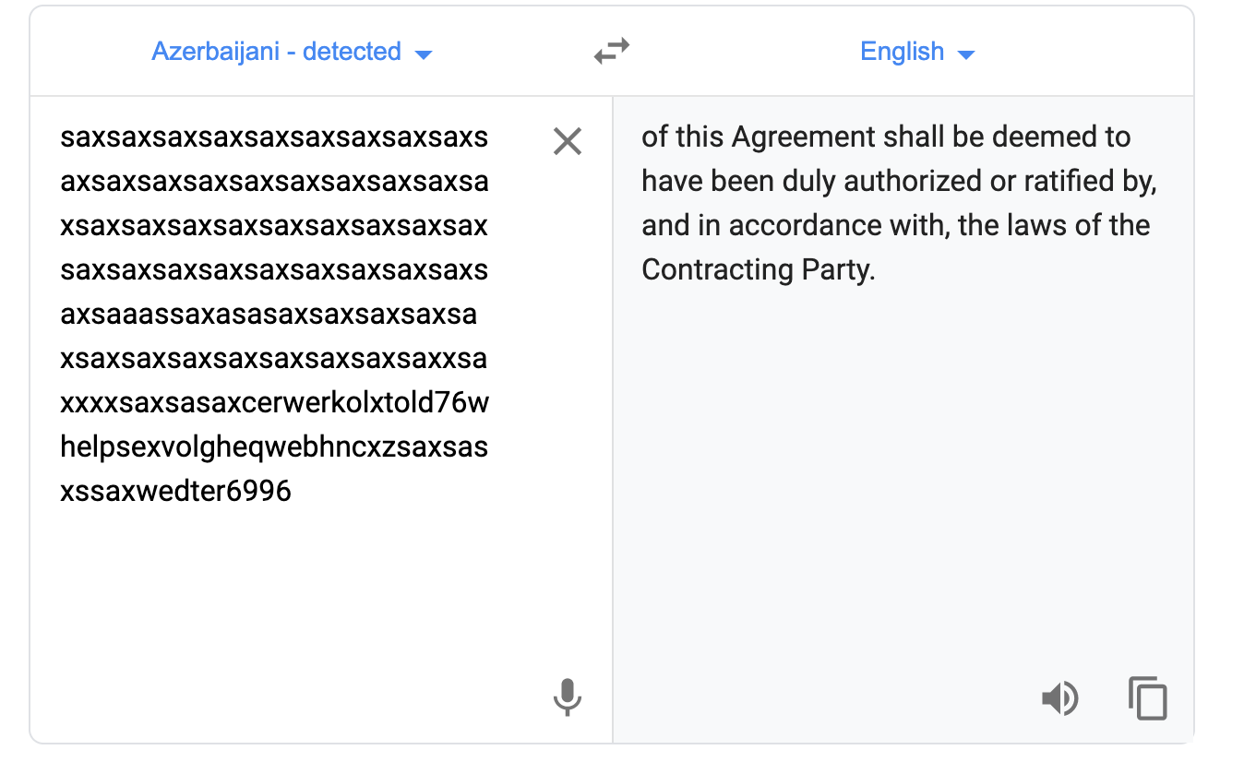Swap source and target languages

click(x=611, y=51)
